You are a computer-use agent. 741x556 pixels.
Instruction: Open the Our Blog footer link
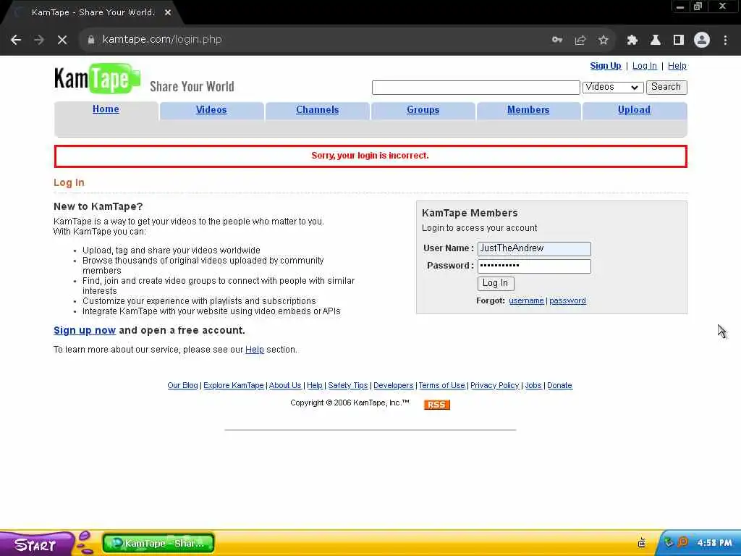[x=182, y=385]
